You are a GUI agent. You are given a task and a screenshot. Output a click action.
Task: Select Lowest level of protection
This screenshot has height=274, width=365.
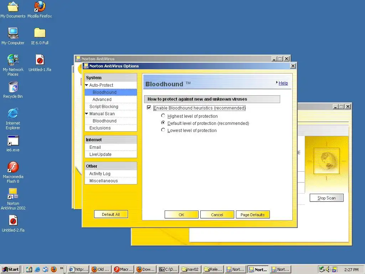(163, 130)
